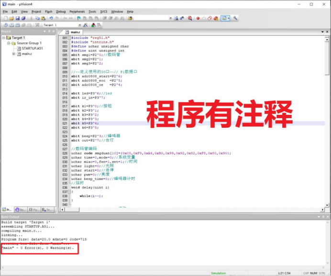Open a file with the folder icon

(11, 18)
